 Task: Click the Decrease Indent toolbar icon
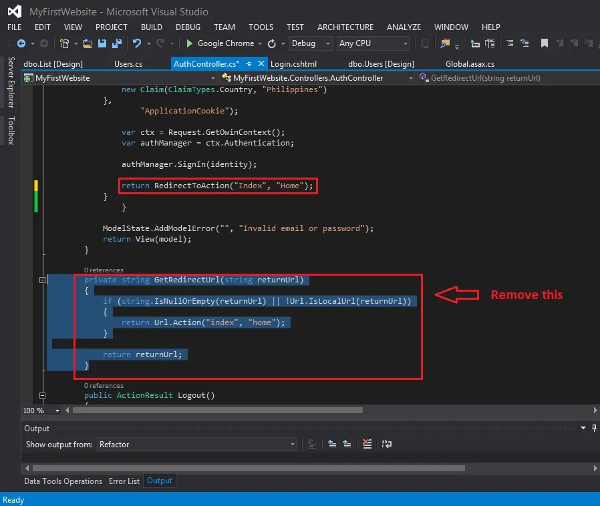tap(475, 43)
